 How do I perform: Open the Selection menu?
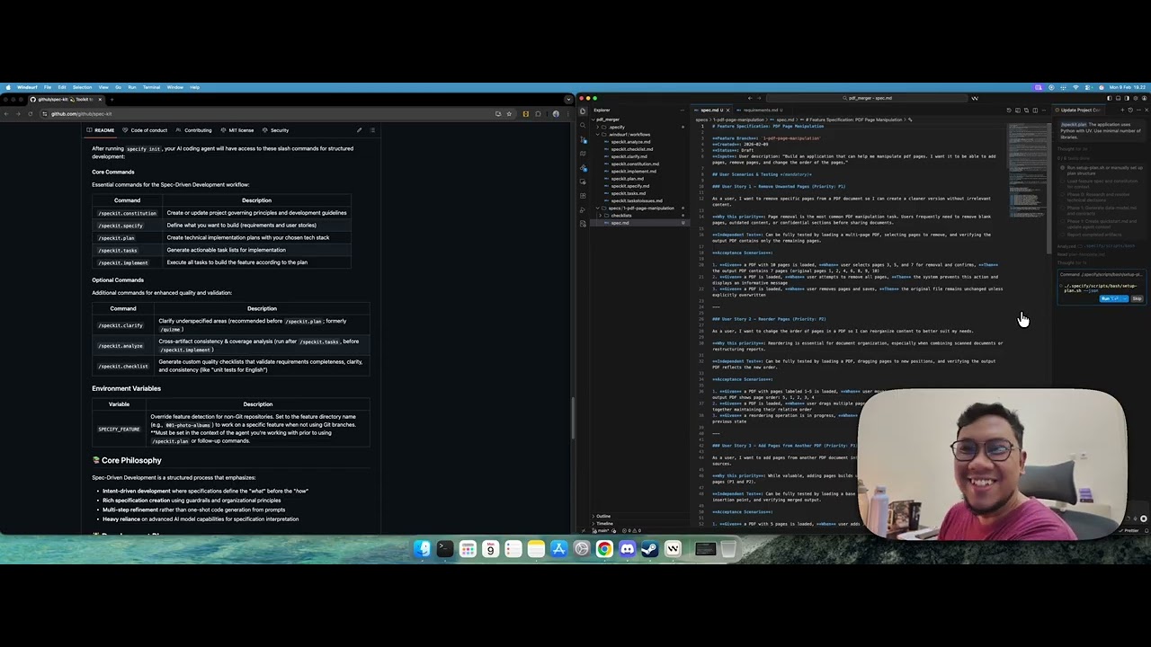(x=82, y=87)
